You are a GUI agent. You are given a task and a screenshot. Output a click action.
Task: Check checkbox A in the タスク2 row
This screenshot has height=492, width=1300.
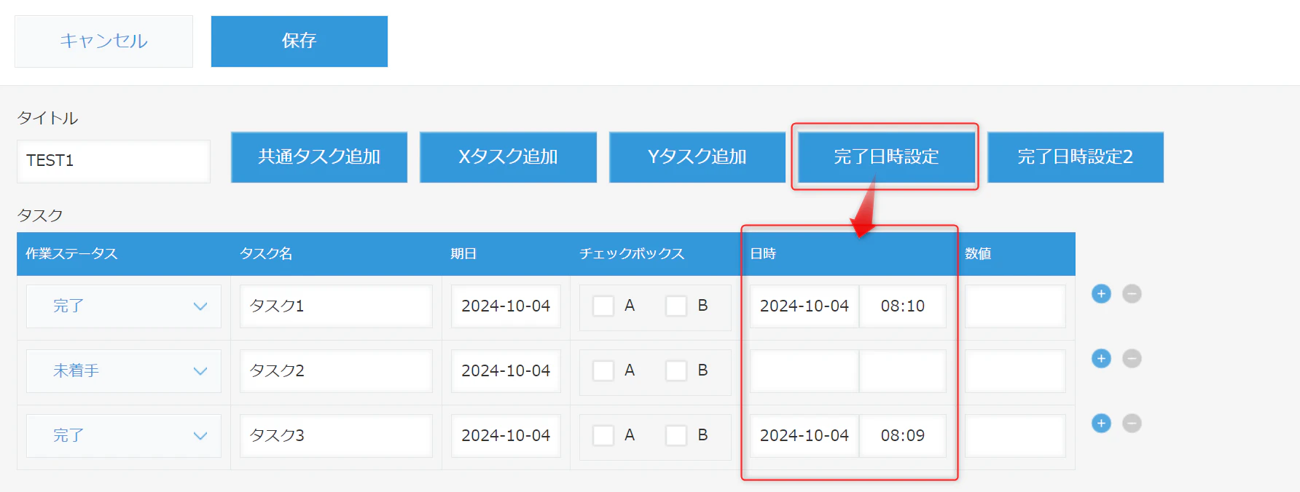pyautogui.click(x=603, y=370)
